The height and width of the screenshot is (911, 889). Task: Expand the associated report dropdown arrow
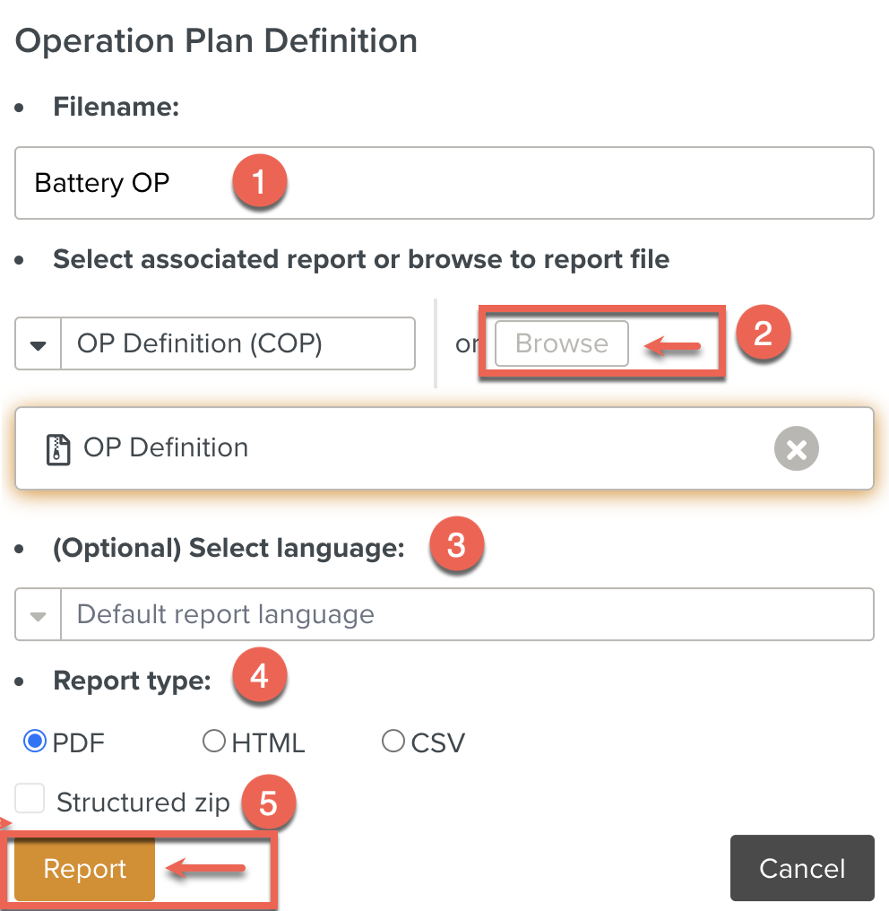point(38,343)
